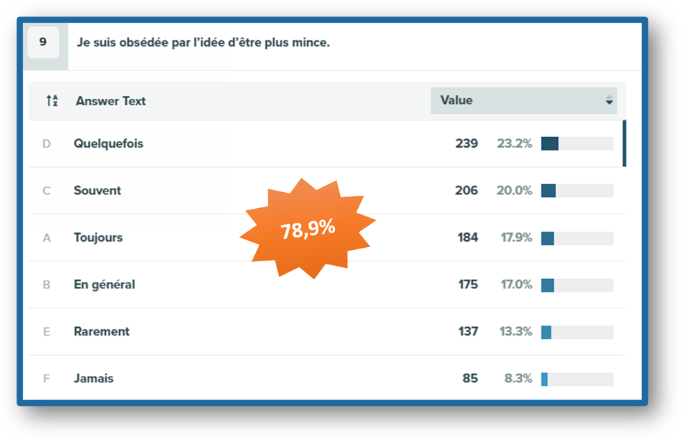Screen dimensions: 682x440
Task: Click the A-Z sort icon
Action: click(x=52, y=101)
